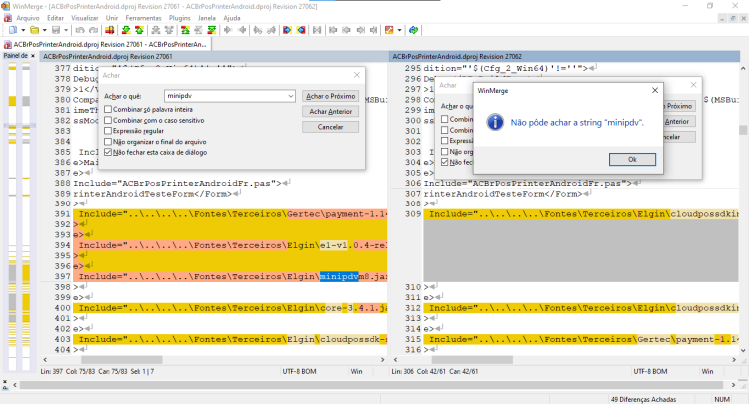
Task: Click the 'Achar Anterior' button in left dialog
Action: [x=331, y=111]
